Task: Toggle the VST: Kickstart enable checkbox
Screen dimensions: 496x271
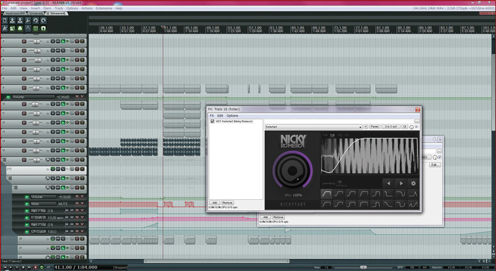Action: point(213,121)
